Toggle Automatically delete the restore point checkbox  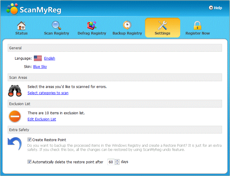(x=29, y=162)
